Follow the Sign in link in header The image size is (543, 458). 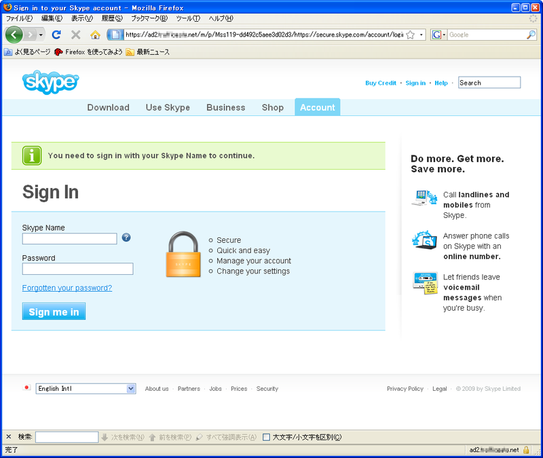[x=415, y=83]
